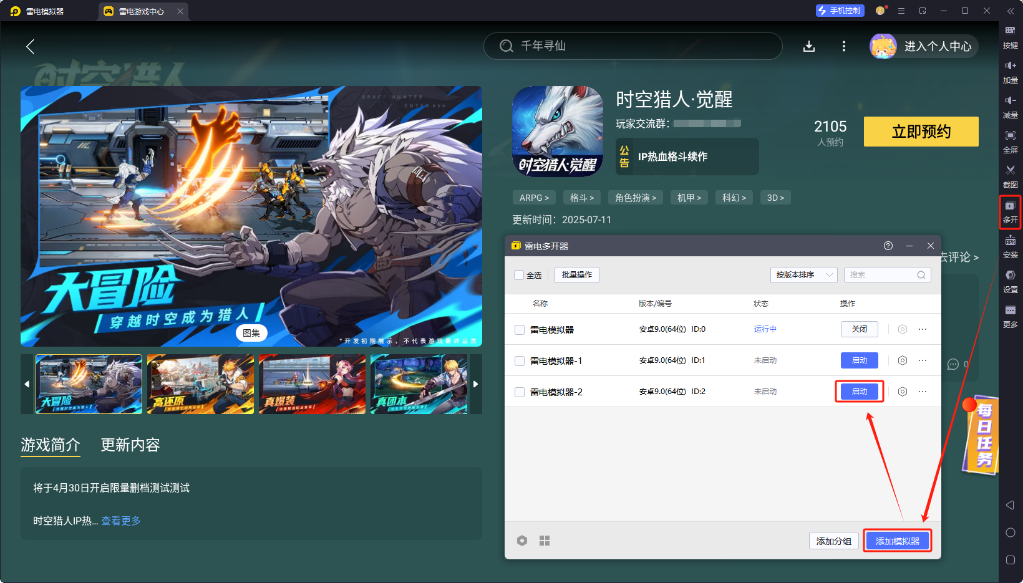Click the back arrow in game center
Screen dimensions: 1023x583
30,46
